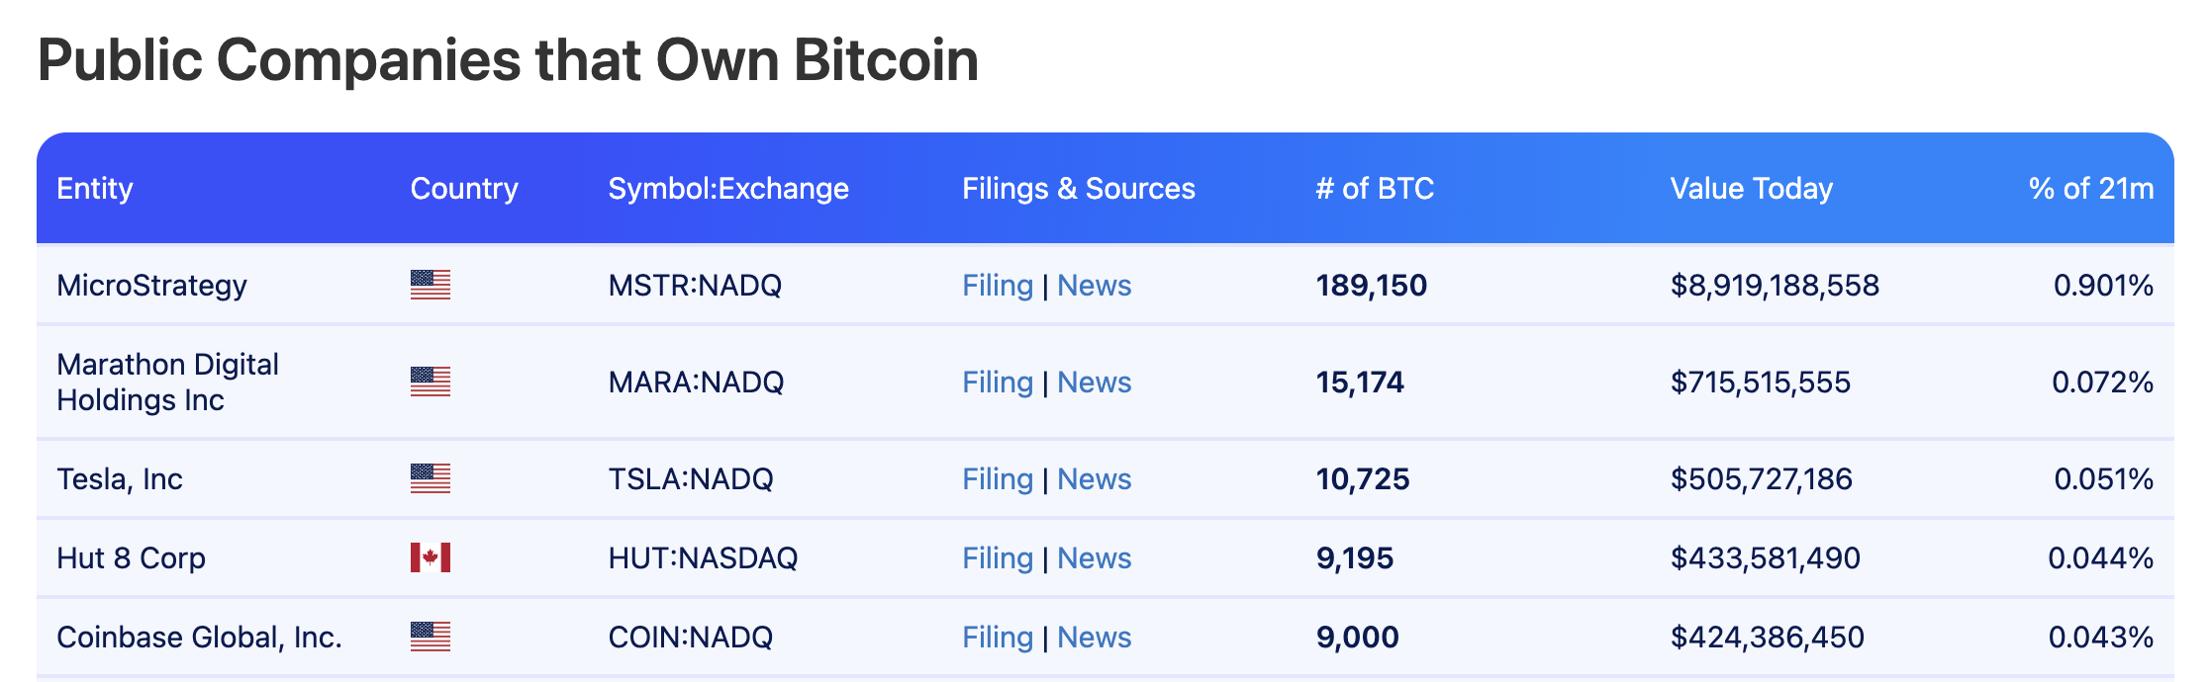Click the Country column header
2211x682 pixels.
pyautogui.click(x=463, y=188)
